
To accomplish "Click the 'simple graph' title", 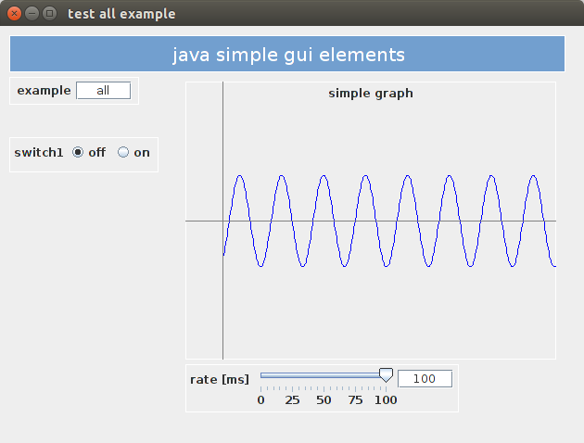I will (371, 93).
